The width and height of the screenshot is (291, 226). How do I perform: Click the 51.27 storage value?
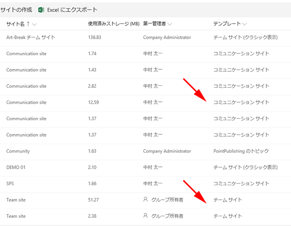point(93,200)
